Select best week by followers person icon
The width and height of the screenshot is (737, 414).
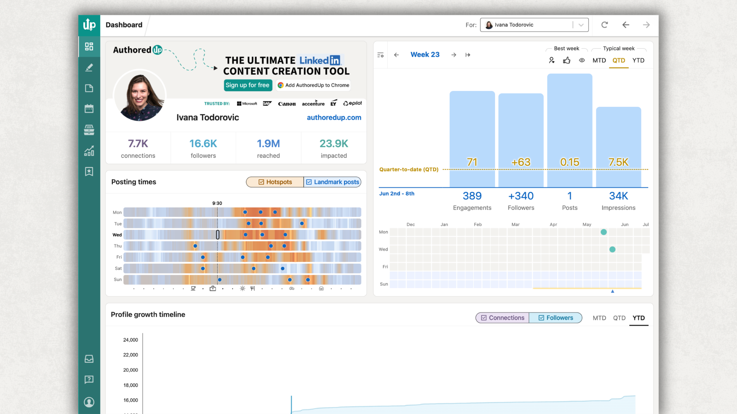(552, 60)
